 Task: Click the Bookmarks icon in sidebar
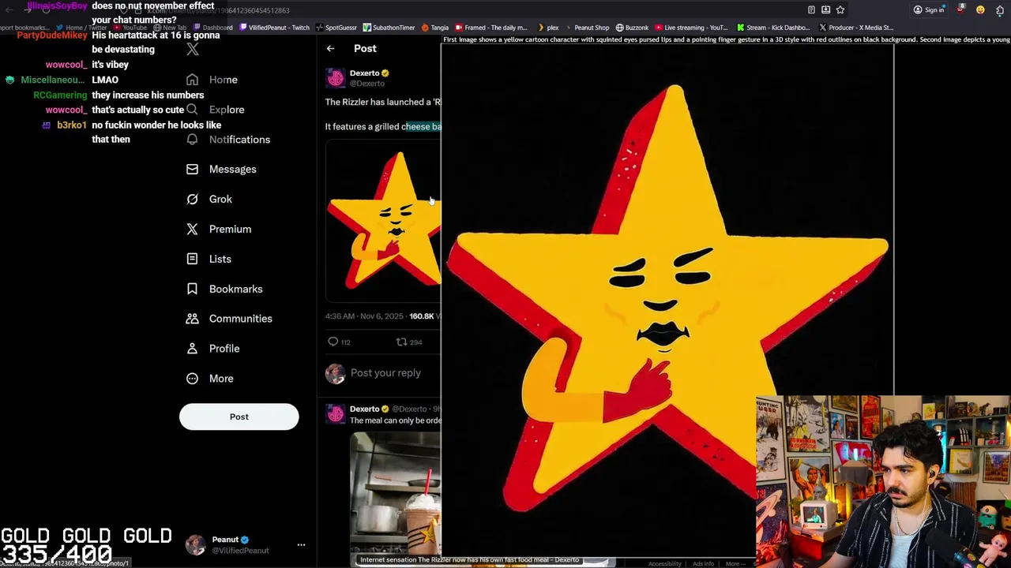pyautogui.click(x=192, y=289)
